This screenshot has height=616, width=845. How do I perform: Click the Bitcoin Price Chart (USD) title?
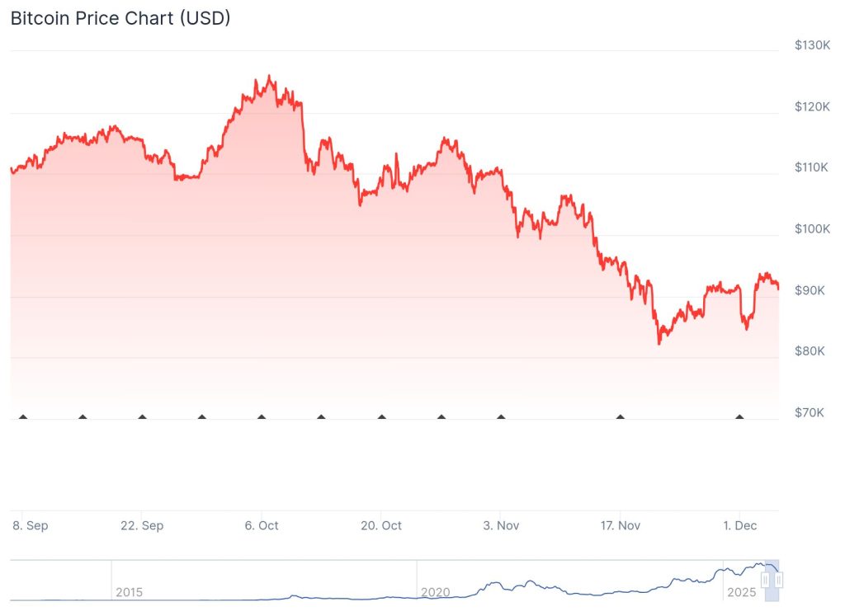coord(120,17)
